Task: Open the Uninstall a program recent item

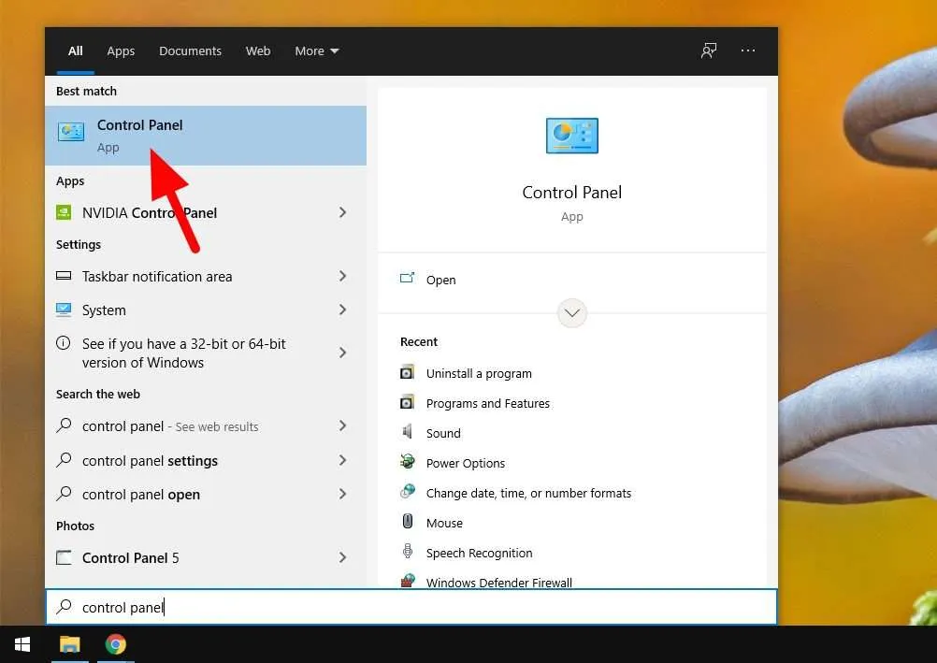Action: tap(479, 373)
